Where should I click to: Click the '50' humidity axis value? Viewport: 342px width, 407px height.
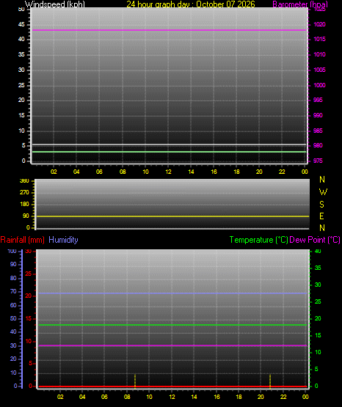pyautogui.click(x=13, y=318)
